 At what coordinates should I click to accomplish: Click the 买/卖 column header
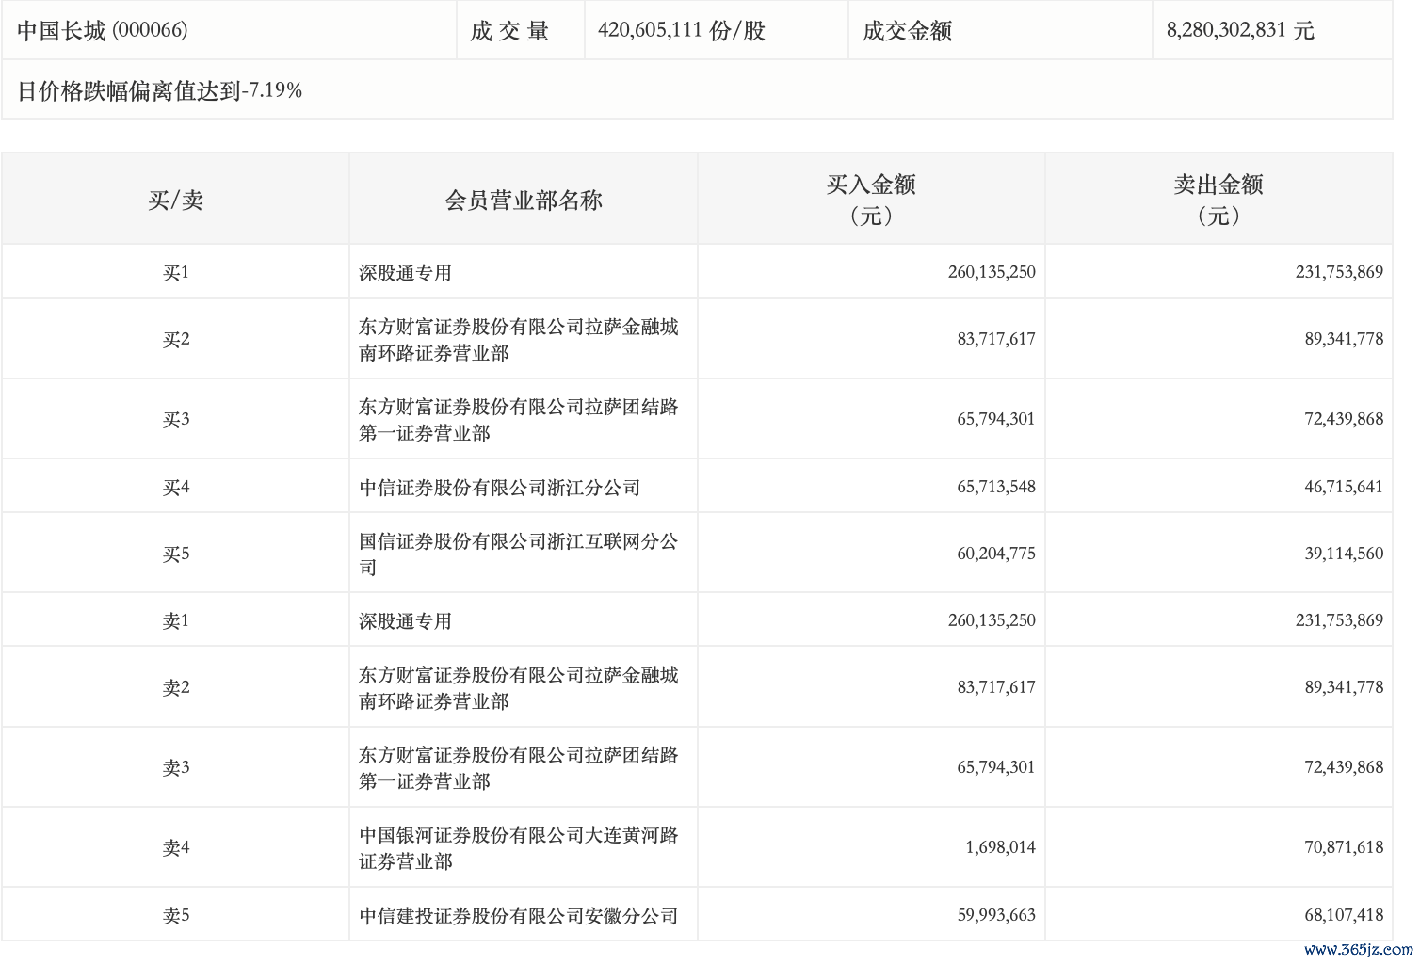pyautogui.click(x=175, y=200)
